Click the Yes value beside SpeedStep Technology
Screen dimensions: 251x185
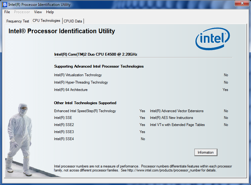coord(142,111)
